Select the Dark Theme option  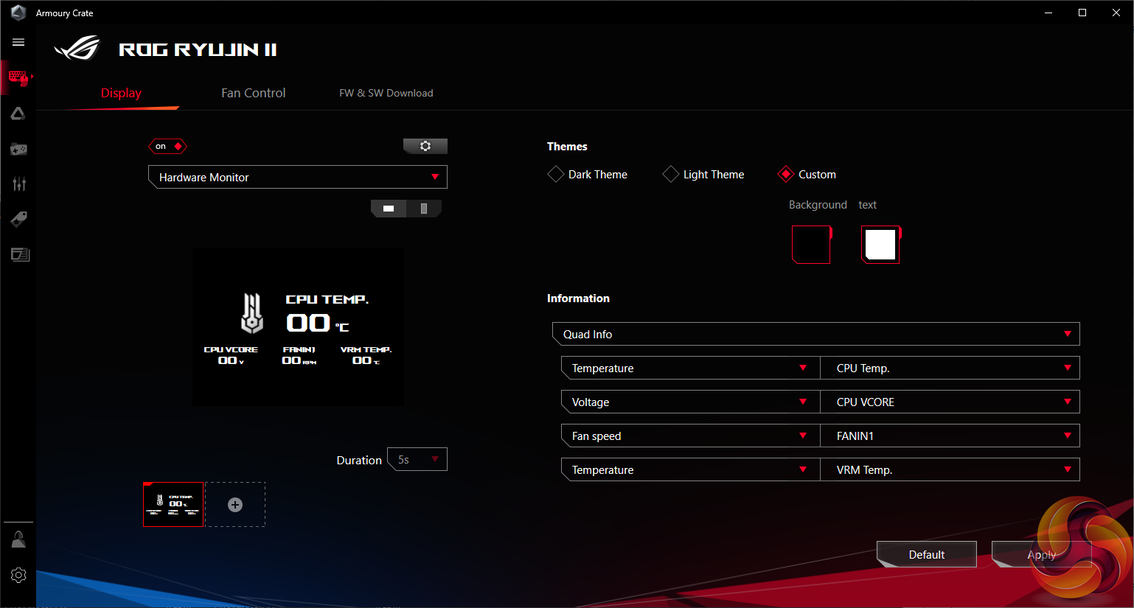[588, 175]
